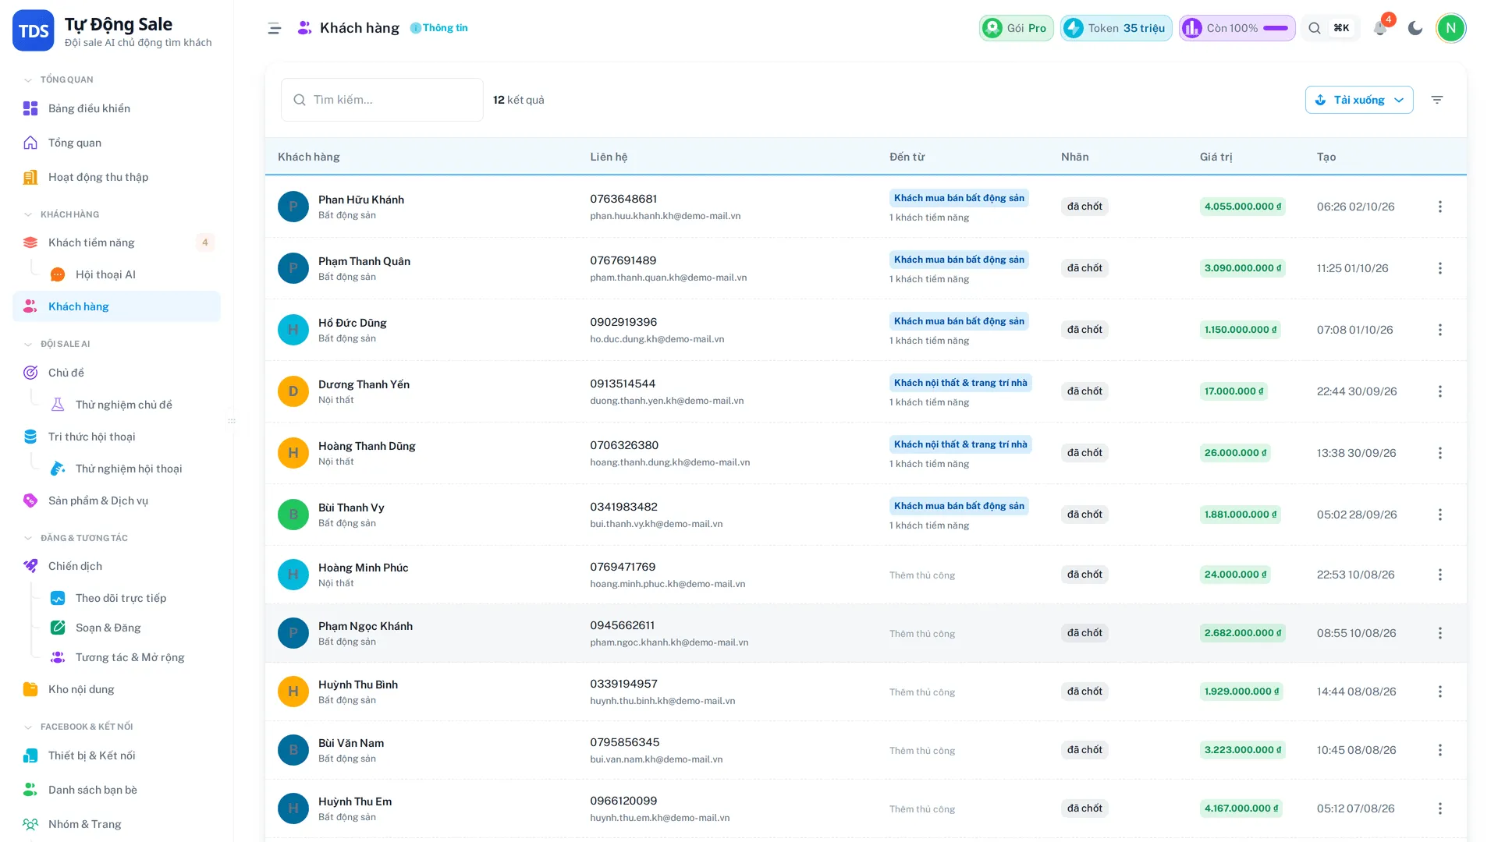Screen dimensions: 1498x842
Task: Click the Soạn & Đăng edit icon
Action: 58,628
